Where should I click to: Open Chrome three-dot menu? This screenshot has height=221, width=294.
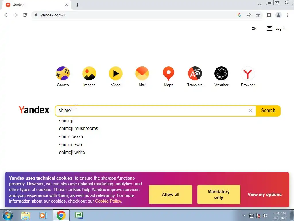[x=288, y=15]
